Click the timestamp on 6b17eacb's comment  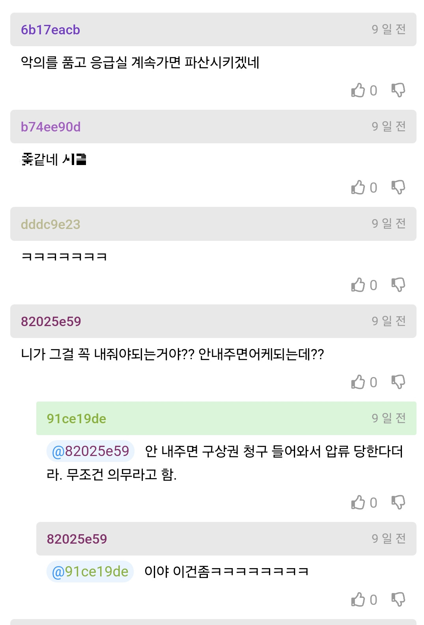[x=389, y=29]
